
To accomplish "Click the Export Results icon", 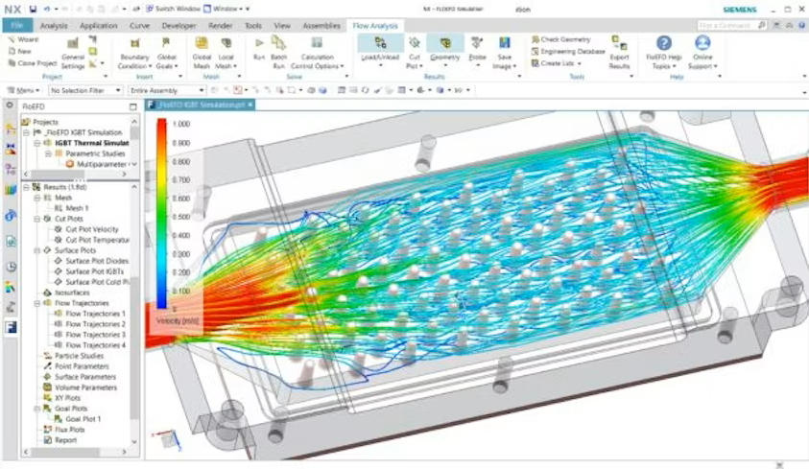I will pyautogui.click(x=619, y=44).
